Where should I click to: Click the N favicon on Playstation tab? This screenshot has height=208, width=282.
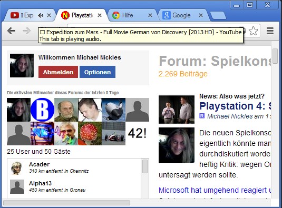65,15
